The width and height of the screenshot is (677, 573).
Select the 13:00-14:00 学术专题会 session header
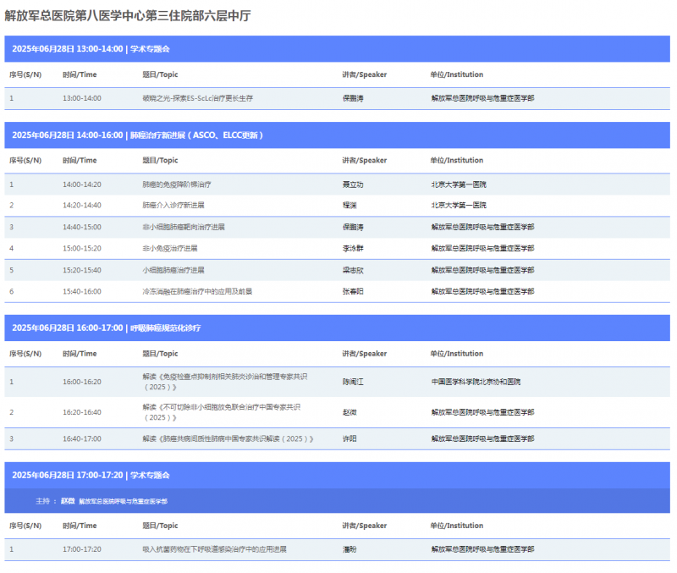[x=337, y=49]
